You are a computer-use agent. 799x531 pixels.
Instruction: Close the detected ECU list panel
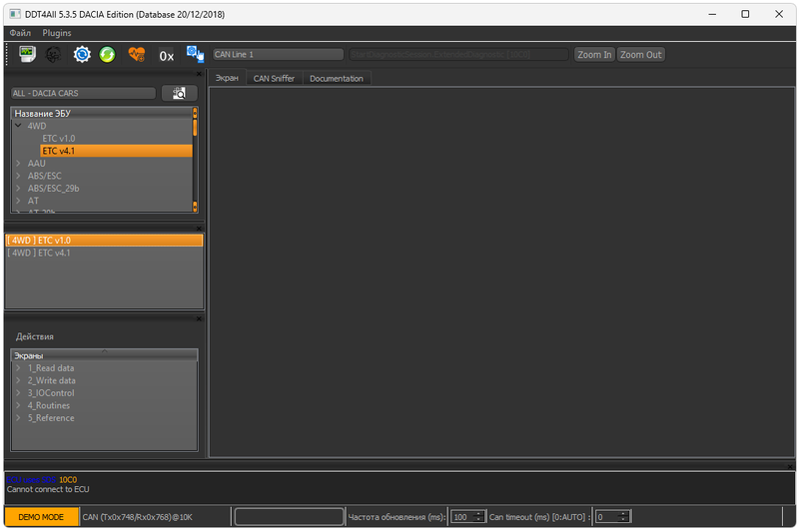(x=199, y=229)
